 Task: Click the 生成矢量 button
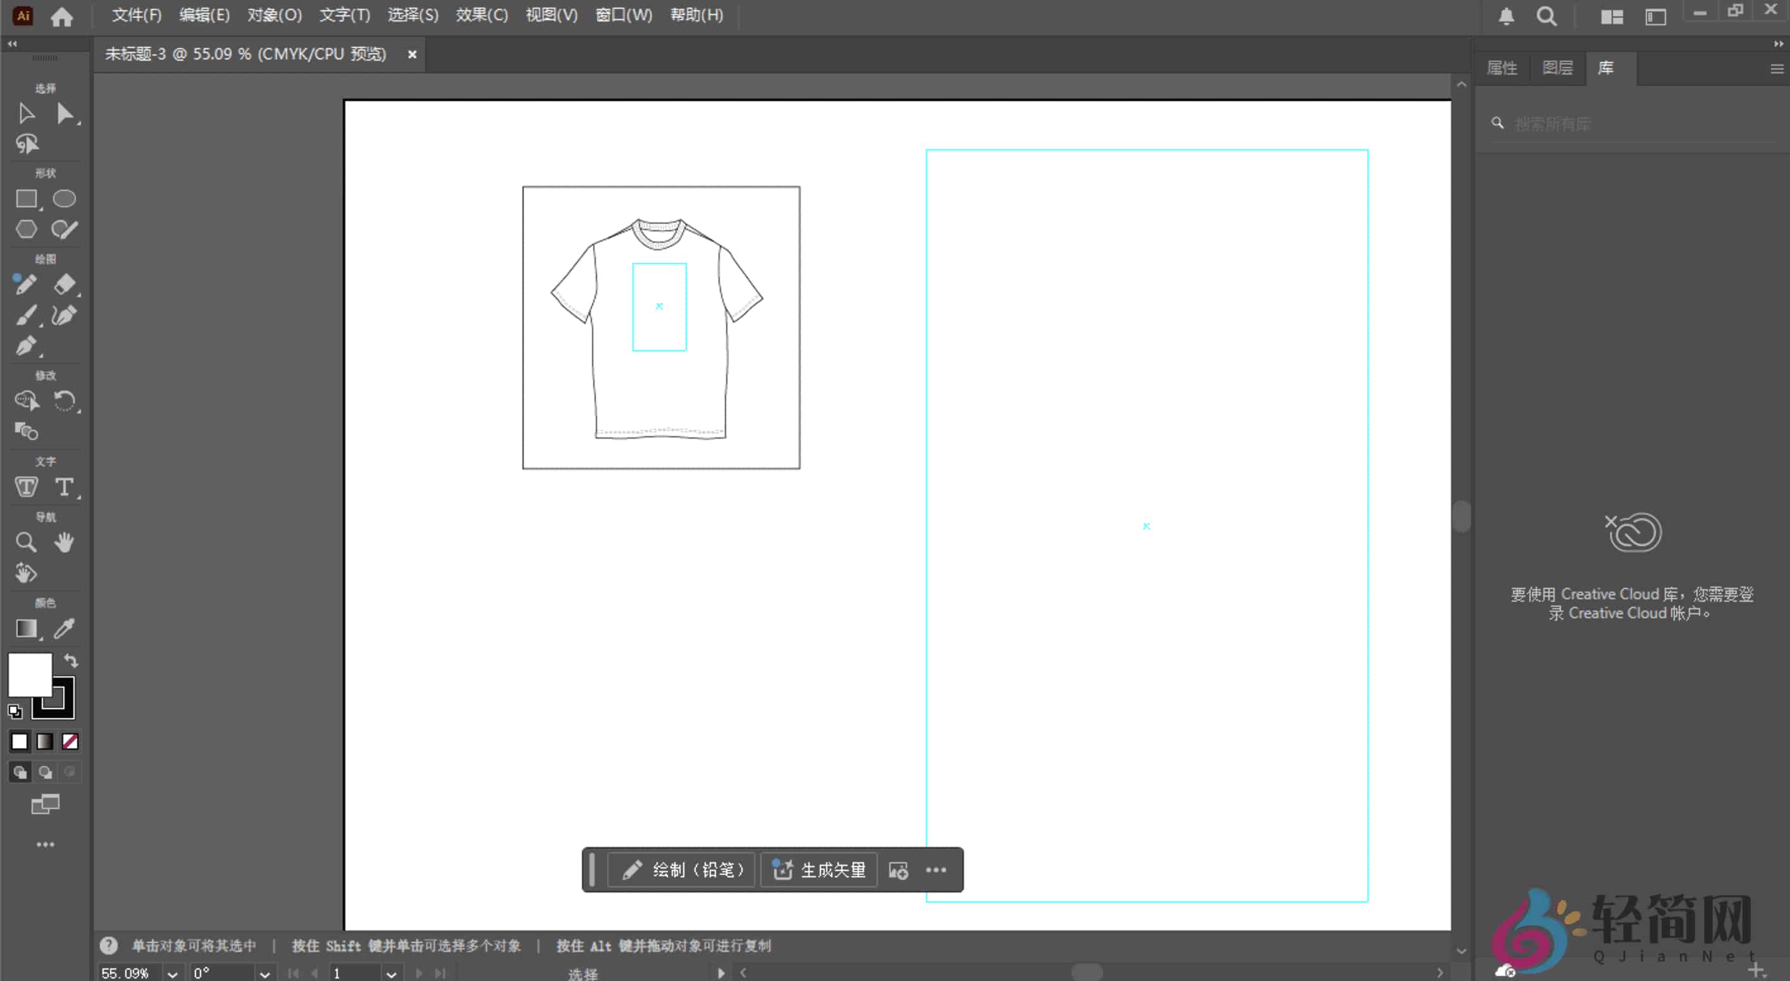pyautogui.click(x=818, y=870)
